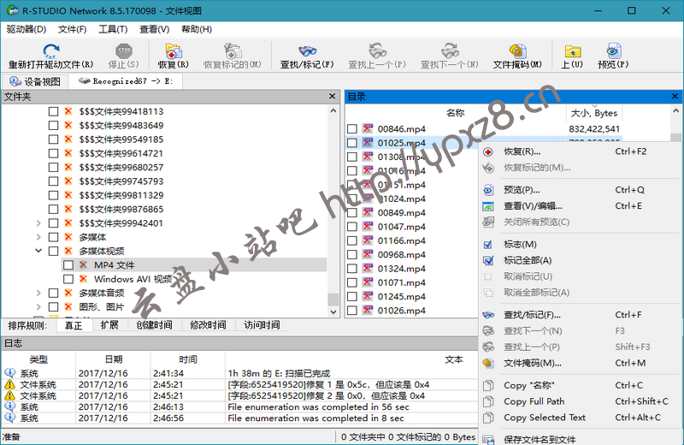Viewport: 684px width, 445px height.
Task: Tick the 多媒体 folder checkbox
Action: (x=53, y=237)
